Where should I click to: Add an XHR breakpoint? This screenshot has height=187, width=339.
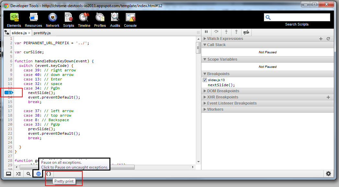coord(328,97)
